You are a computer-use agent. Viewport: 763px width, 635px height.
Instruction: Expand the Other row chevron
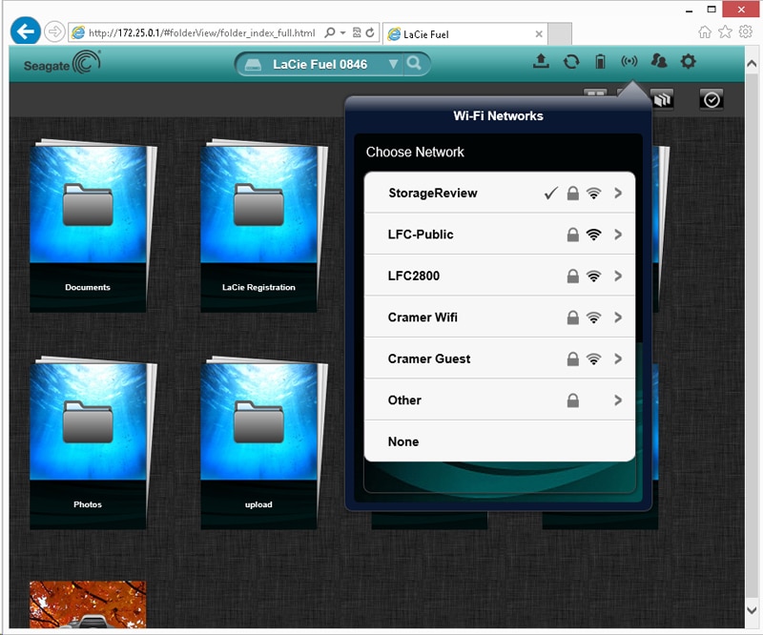pos(618,400)
